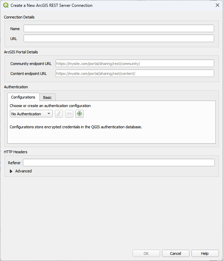Focus the connection Name field
The width and height of the screenshot is (223, 261).
(x=119, y=28)
